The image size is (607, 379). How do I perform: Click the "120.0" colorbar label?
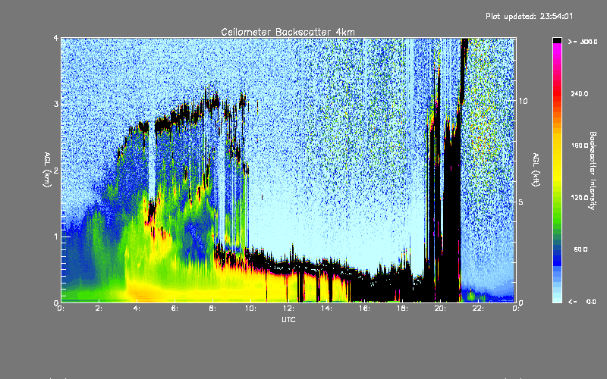click(x=580, y=197)
